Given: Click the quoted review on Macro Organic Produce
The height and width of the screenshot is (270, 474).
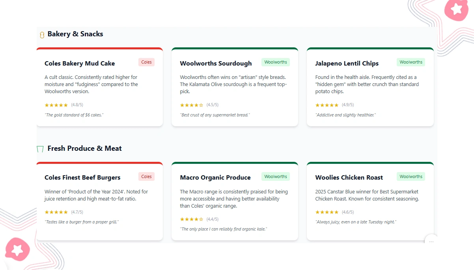Looking at the screenshot, I should click(224, 229).
